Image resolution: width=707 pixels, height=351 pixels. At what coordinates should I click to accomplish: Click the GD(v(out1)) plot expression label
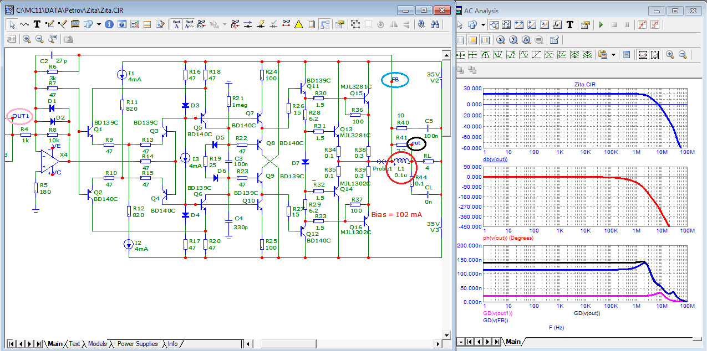pos(499,314)
